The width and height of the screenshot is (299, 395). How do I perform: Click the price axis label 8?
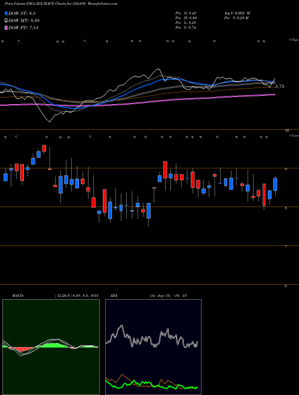click(x=286, y=208)
